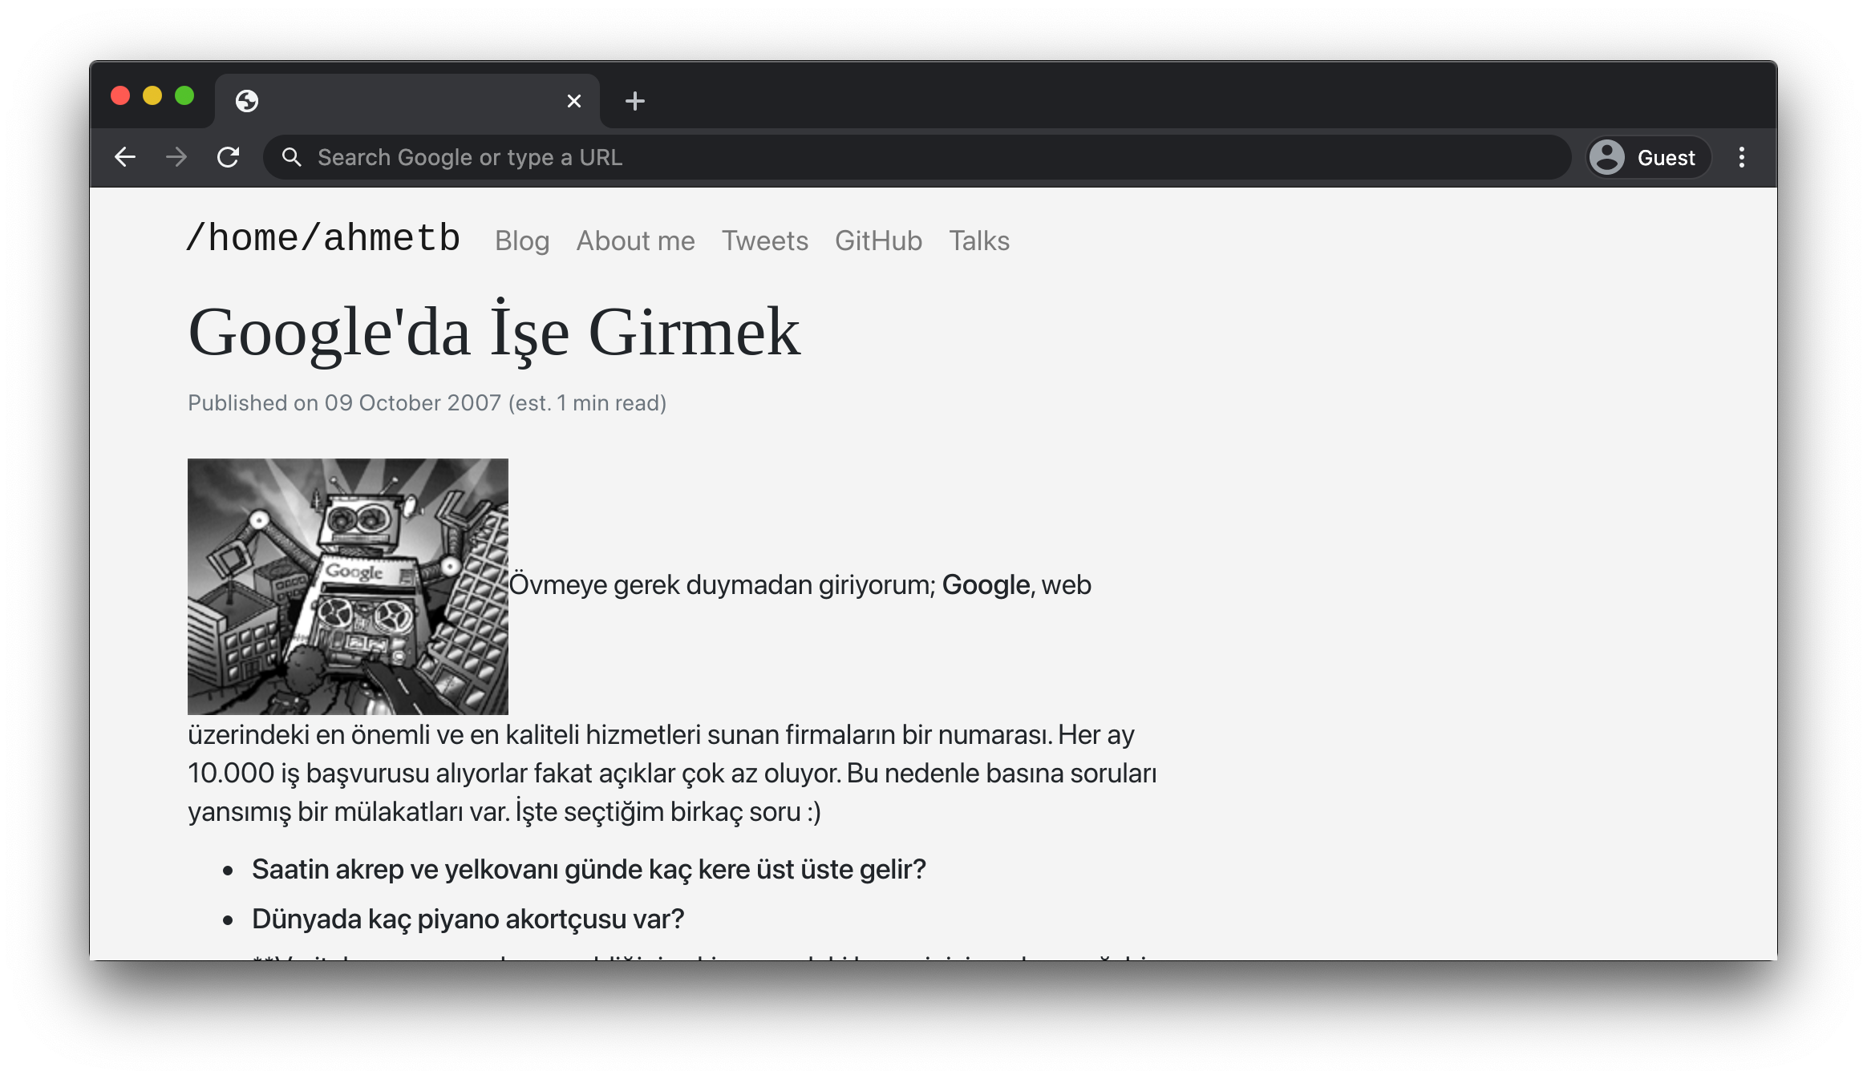
Task: Click the Guest profile button label
Action: tap(1666, 158)
